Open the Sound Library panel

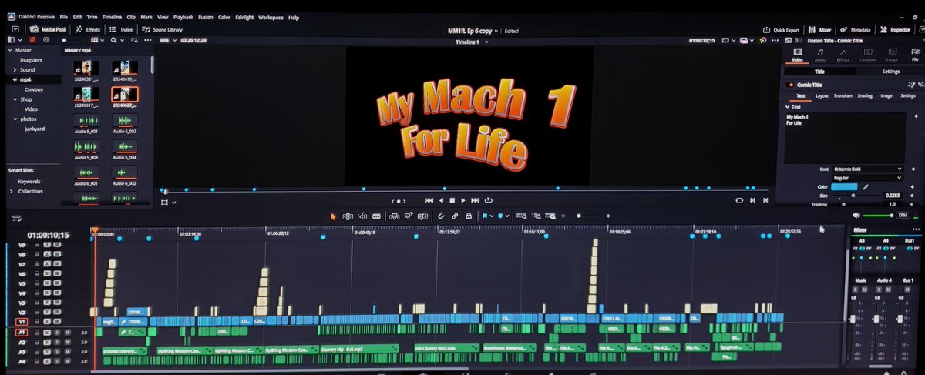[162, 28]
